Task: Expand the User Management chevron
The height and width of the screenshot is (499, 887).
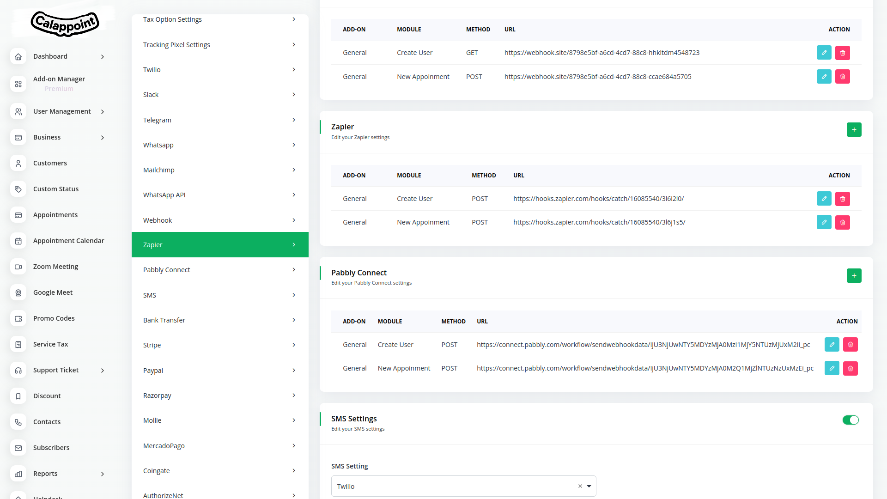Action: pos(103,111)
